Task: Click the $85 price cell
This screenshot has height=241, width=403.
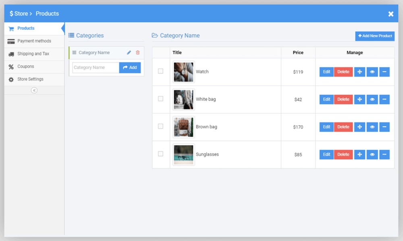Action: (298, 155)
